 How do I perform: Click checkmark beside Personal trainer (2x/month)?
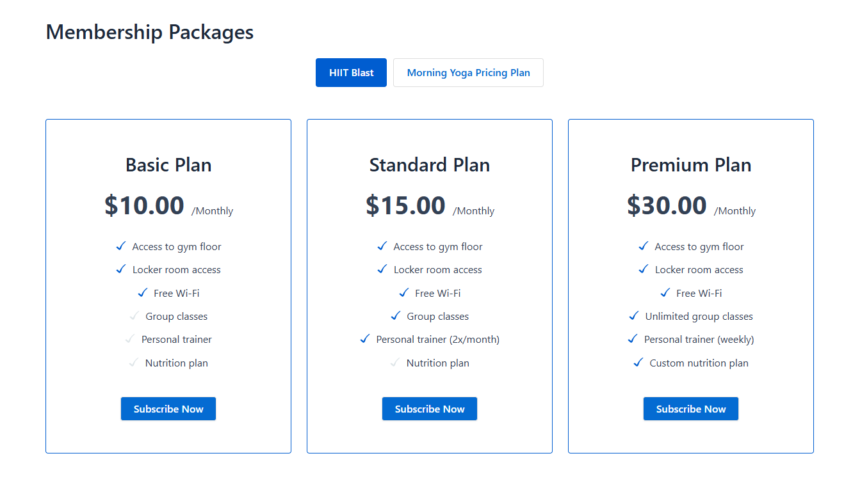365,339
